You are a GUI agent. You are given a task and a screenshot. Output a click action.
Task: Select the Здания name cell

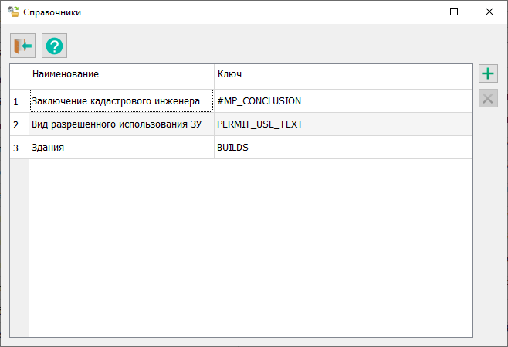pos(121,148)
